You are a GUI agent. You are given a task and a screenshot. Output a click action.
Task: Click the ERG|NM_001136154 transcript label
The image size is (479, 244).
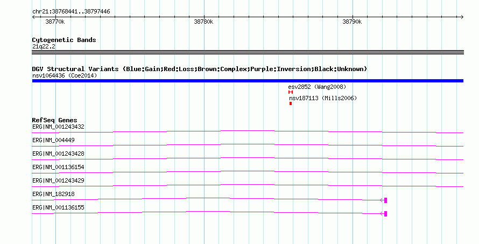[x=58, y=167]
